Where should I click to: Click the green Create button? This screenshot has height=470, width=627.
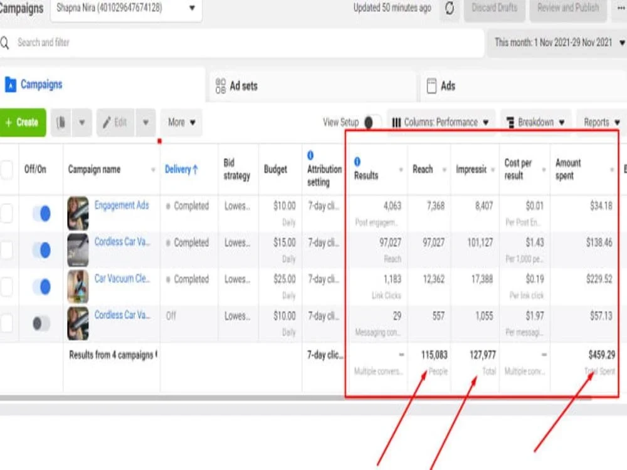[x=23, y=122]
